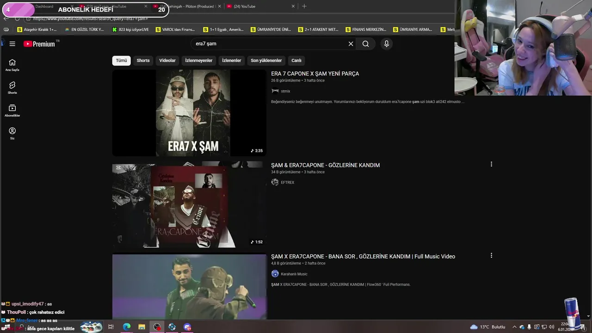Select the Videolar filter chip
This screenshot has width=592, height=333.
pyautogui.click(x=167, y=61)
